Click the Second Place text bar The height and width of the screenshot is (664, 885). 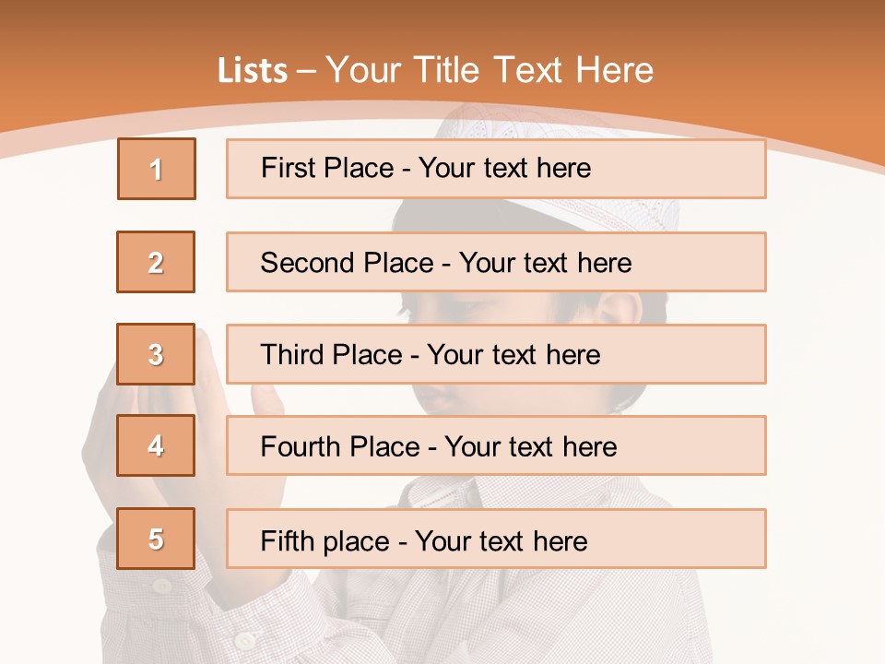pyautogui.click(x=496, y=262)
